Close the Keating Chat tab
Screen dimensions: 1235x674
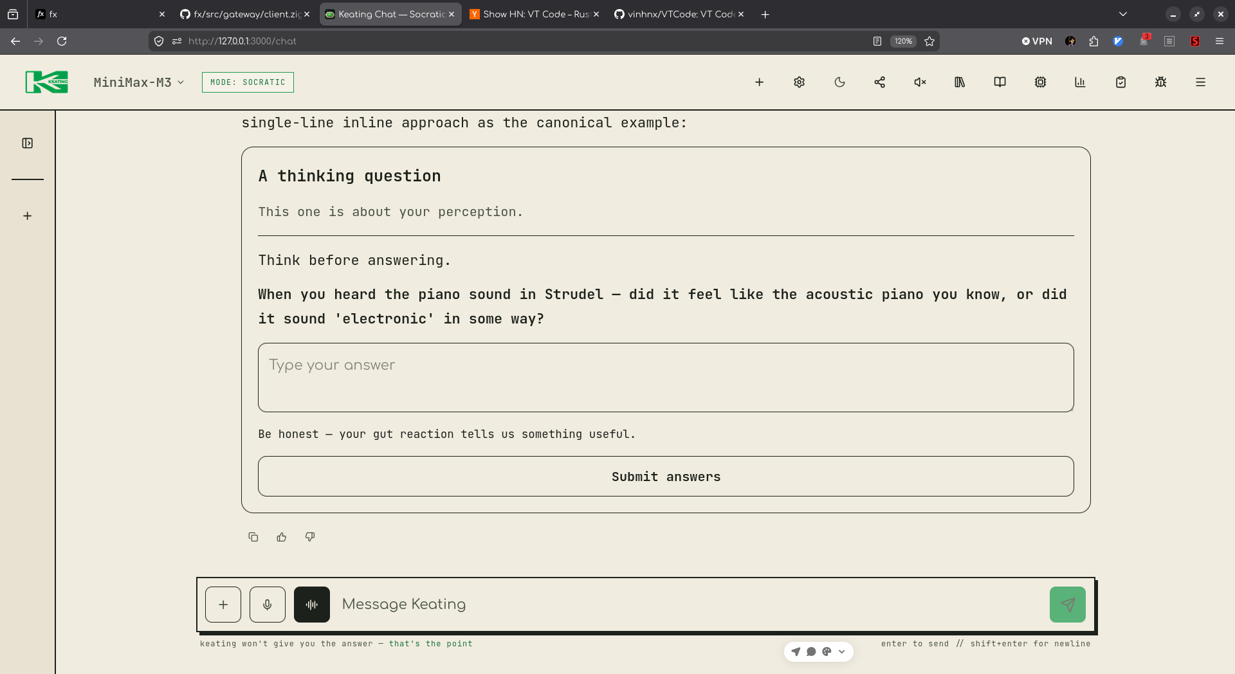coord(452,14)
